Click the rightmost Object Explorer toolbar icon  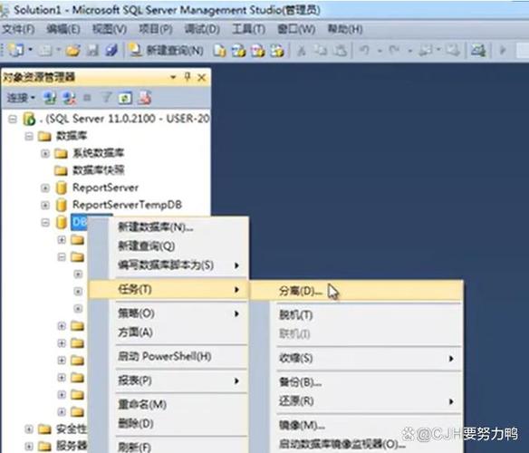(x=145, y=98)
